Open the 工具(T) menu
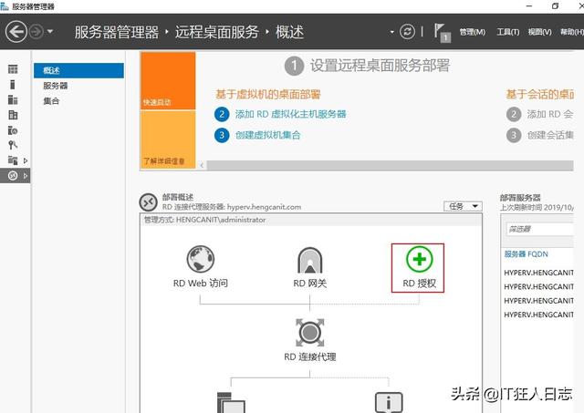 click(507, 33)
